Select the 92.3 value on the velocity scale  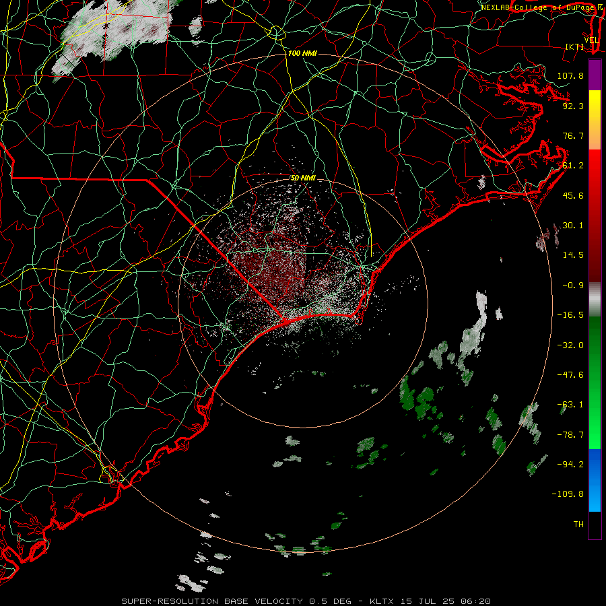[x=573, y=106]
